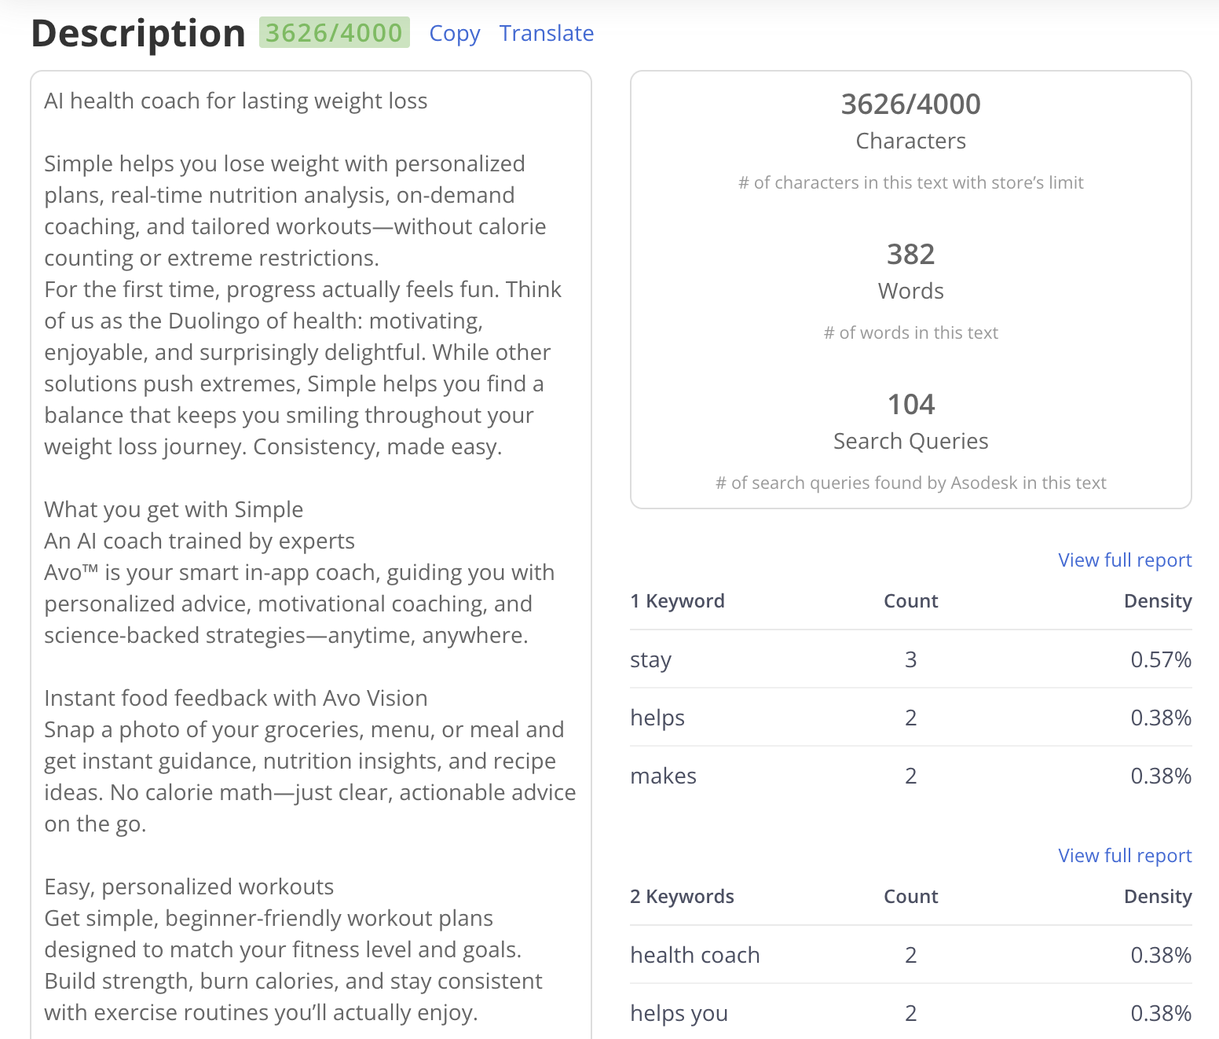The image size is (1219, 1039).
Task: Click Count header in 2 Keywords table
Action: coord(910,897)
